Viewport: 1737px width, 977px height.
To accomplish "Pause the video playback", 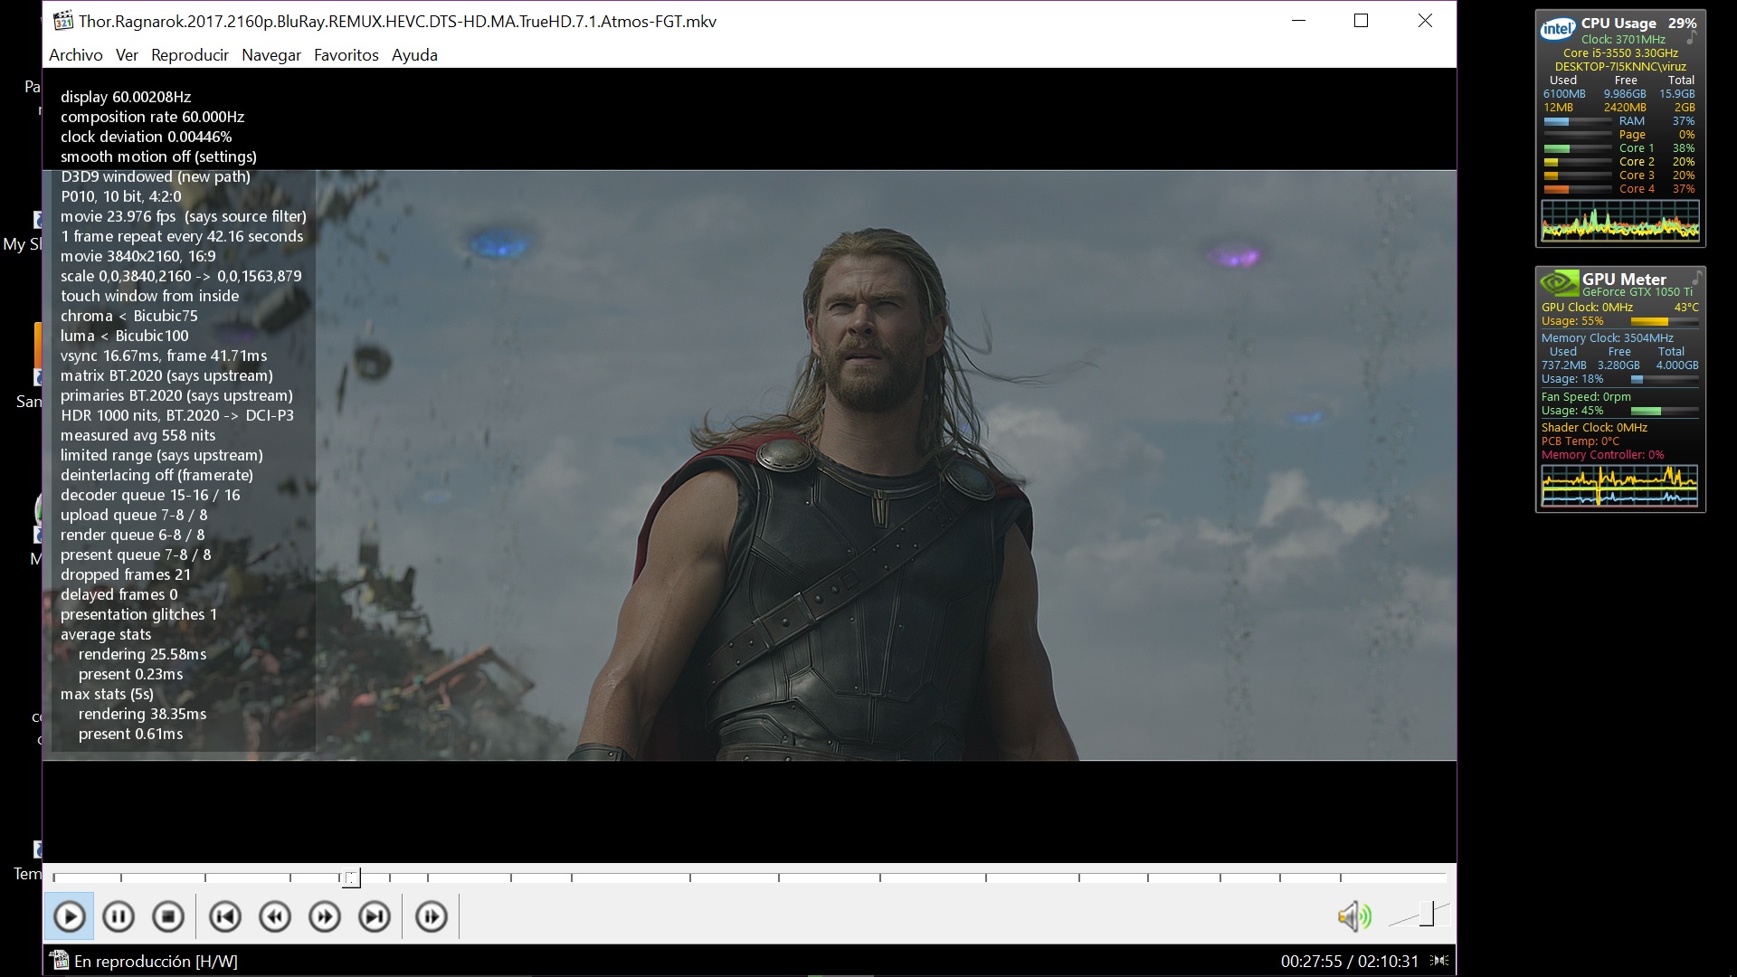I will point(119,917).
